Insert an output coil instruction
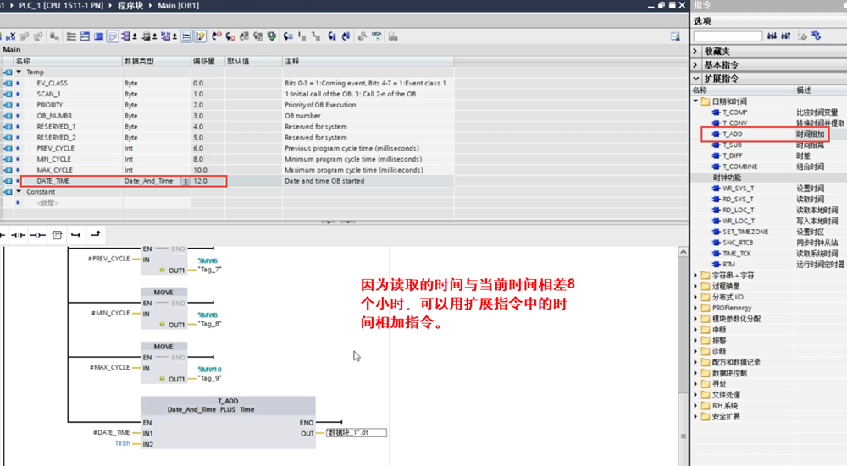 39,234
